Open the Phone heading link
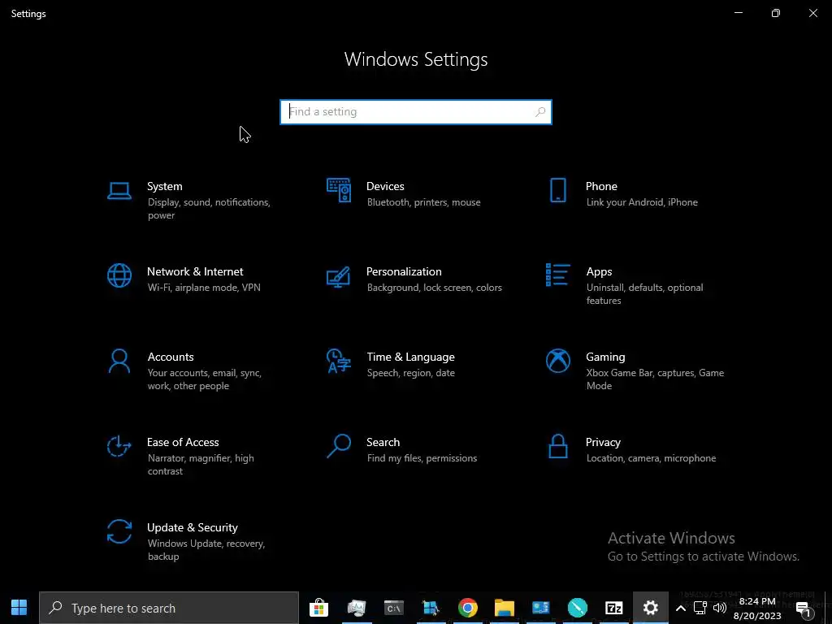This screenshot has width=832, height=624. tap(601, 186)
